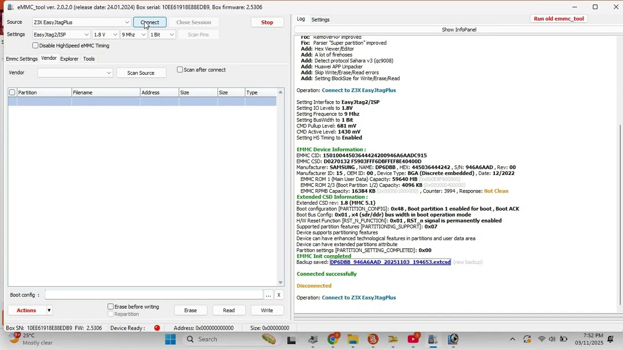Screen dimensions: 623x350
Task: Show hidden system tray icons chevron
Action: point(513,339)
